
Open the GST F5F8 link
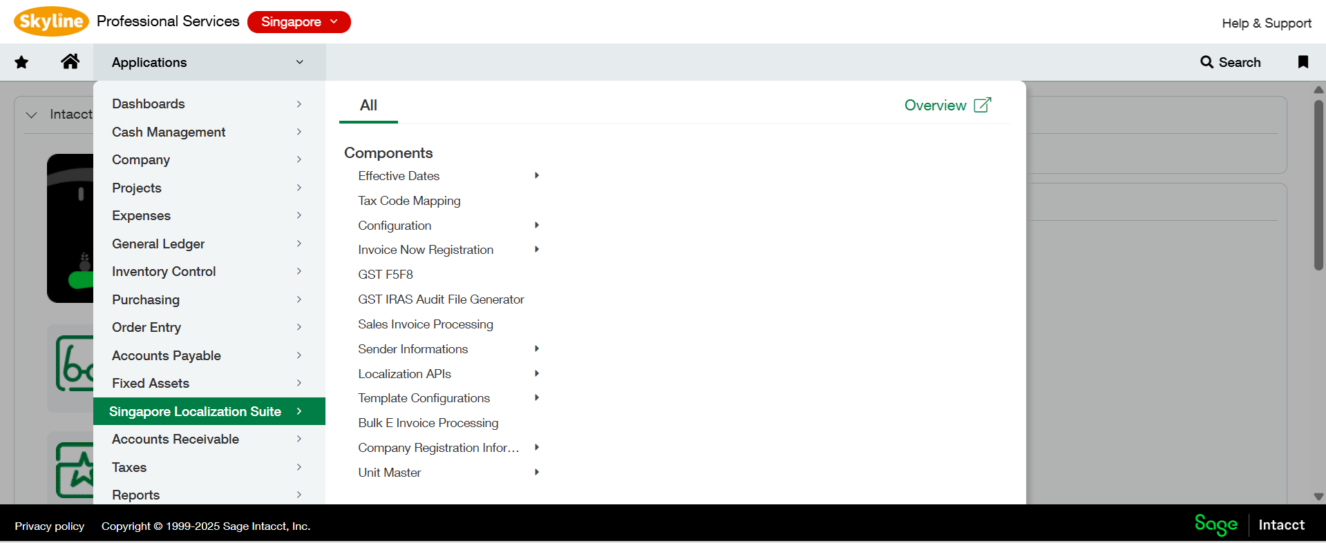pos(385,275)
